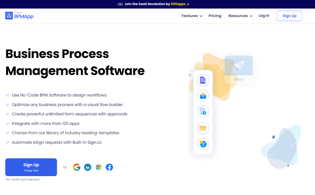Click the BPMApp logo icon
The image size is (315, 195).
[9, 15]
